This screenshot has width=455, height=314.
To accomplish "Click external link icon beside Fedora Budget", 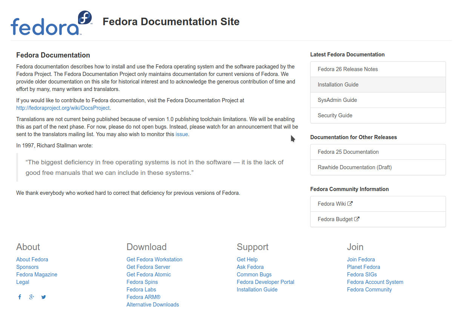I will pos(357,219).
